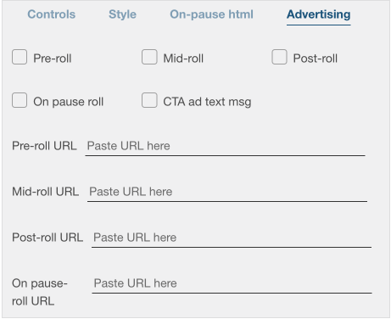Click the 'On pause-roll URL' field label
Viewport: 391px width, 319px height.
tap(40, 292)
